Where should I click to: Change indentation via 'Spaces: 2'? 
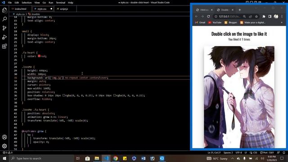[228, 153]
